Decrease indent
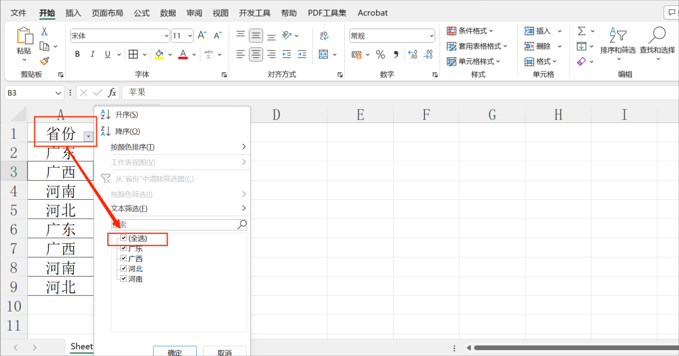 click(x=287, y=54)
